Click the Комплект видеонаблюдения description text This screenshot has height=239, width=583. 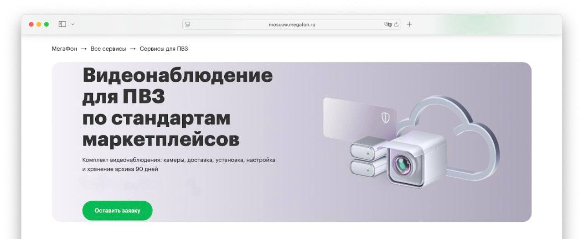[x=179, y=165]
